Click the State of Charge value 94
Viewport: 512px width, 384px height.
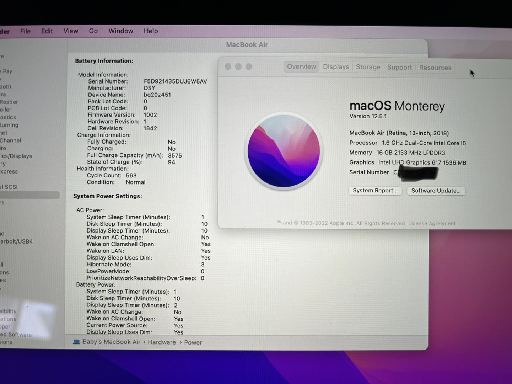[172, 162]
